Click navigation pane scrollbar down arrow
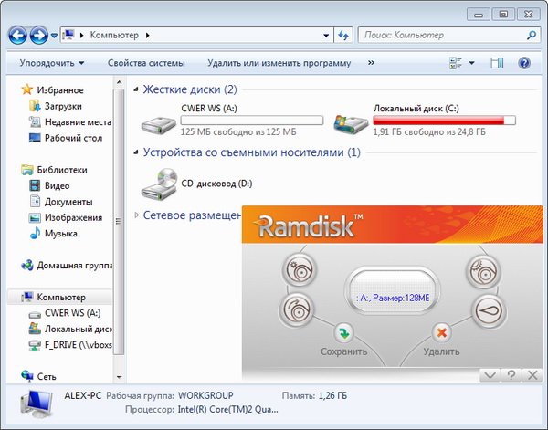The width and height of the screenshot is (548, 430). click(x=119, y=377)
